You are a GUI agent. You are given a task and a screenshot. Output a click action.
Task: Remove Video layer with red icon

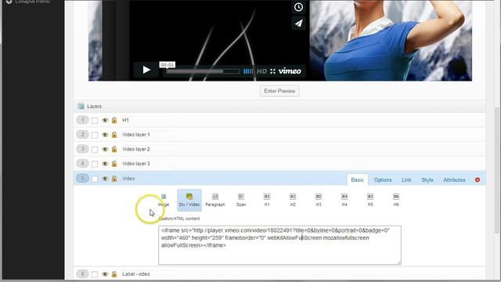pyautogui.click(x=478, y=179)
